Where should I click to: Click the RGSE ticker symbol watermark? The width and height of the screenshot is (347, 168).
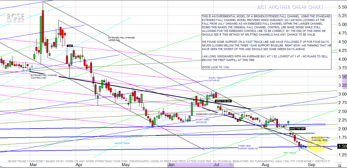click(x=16, y=17)
